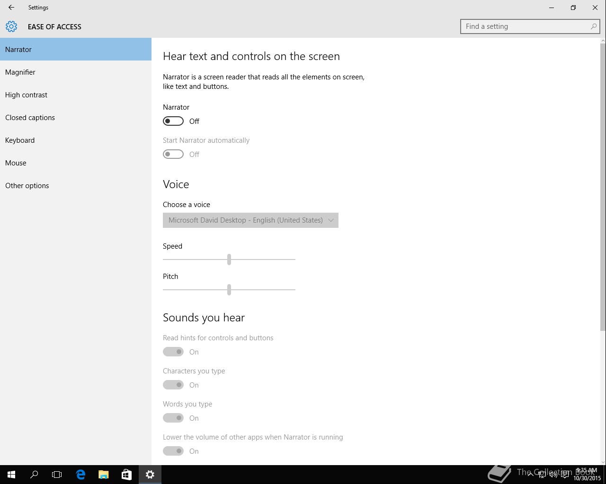Click the 'Hear text and controls on the screen' heading
606x484 pixels.
251,56
